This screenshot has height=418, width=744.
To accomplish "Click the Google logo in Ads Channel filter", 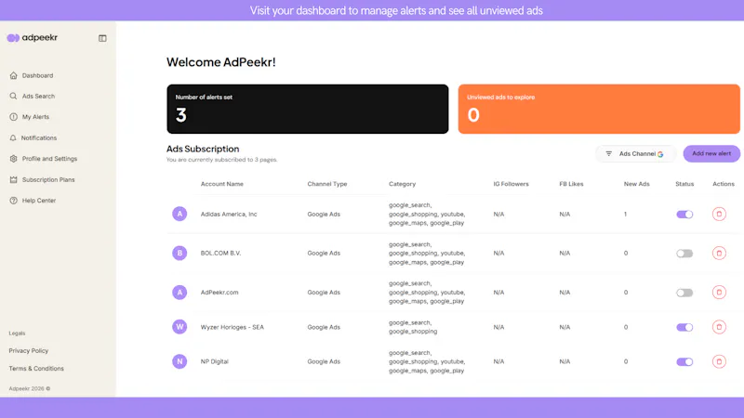I will [x=660, y=154].
